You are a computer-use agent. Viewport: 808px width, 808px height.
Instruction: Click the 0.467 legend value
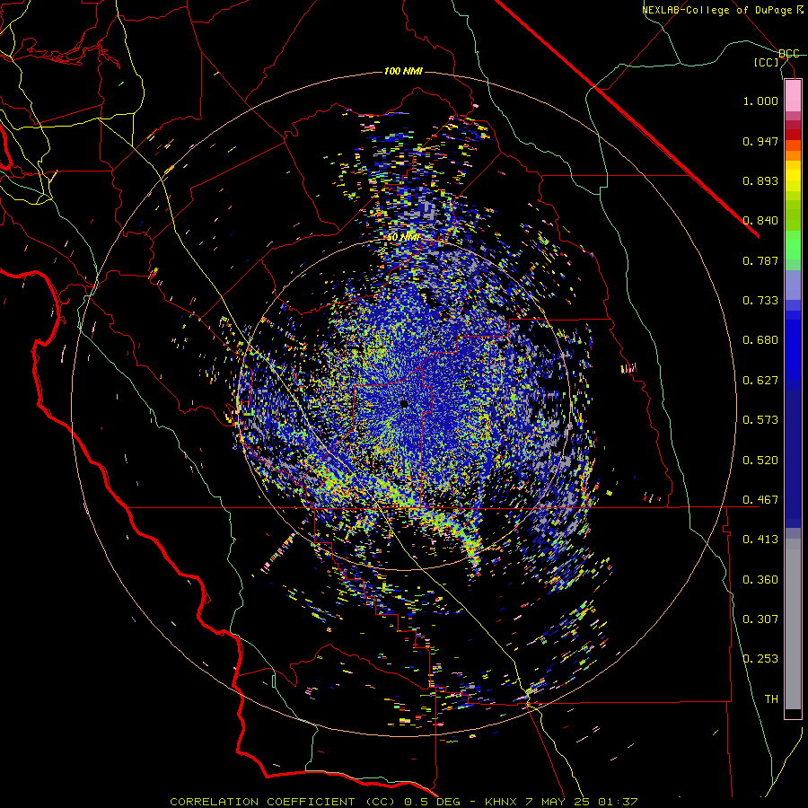(760, 500)
